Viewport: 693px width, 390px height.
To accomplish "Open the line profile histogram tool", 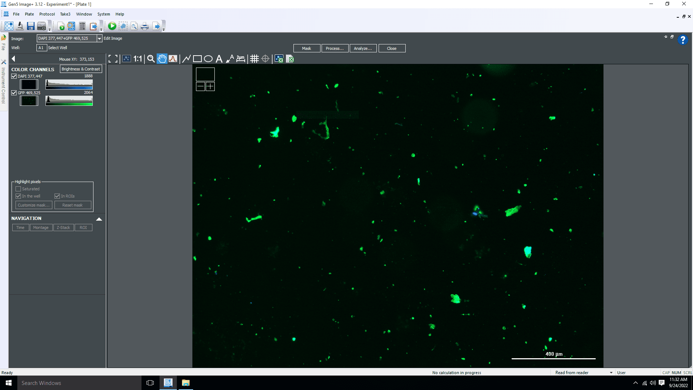I will click(x=173, y=59).
